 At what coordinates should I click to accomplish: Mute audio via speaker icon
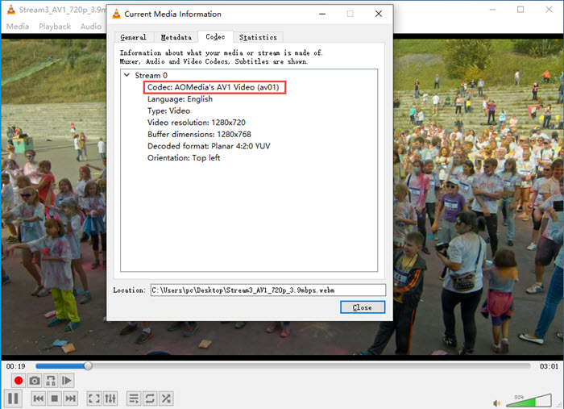497,403
